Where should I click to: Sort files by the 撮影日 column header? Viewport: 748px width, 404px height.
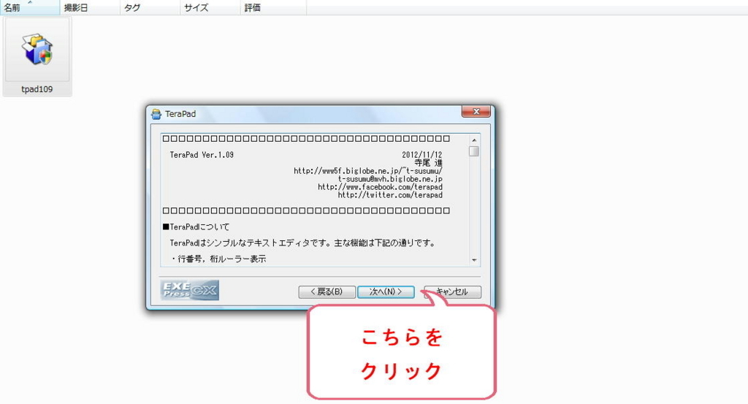click(90, 7)
